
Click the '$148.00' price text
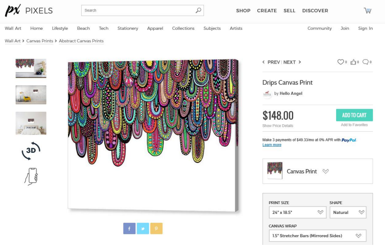pyautogui.click(x=278, y=115)
